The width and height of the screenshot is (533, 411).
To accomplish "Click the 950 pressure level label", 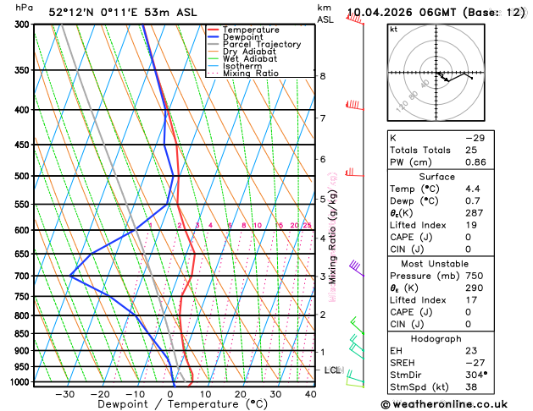I will coord(24,367).
